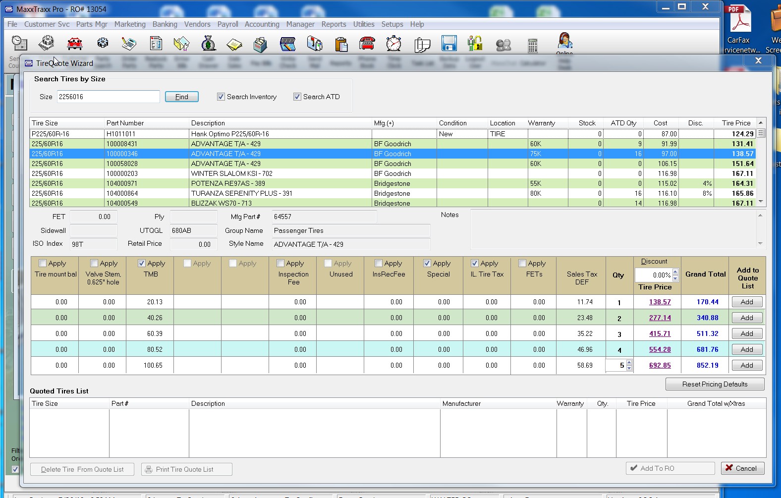The width and height of the screenshot is (781, 498).
Task: Click the check-writing toolbar icon
Action: pyautogui.click(x=288, y=44)
